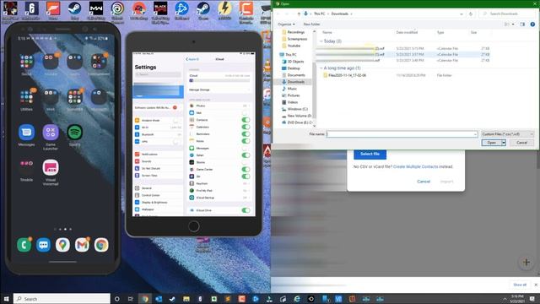
Task: Tap Google Maps in the phone dock
Action: [62, 245]
